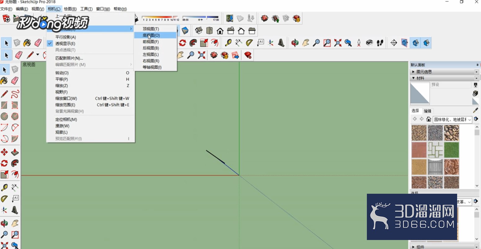Viewport: 481px width, 249px height.
Task: Switch to the 选择 materials tab
Action: 415,111
